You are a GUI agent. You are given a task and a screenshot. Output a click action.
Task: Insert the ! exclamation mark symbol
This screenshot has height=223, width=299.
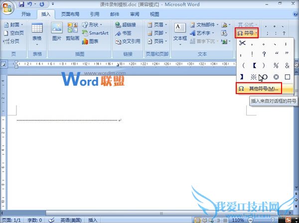click(252, 54)
